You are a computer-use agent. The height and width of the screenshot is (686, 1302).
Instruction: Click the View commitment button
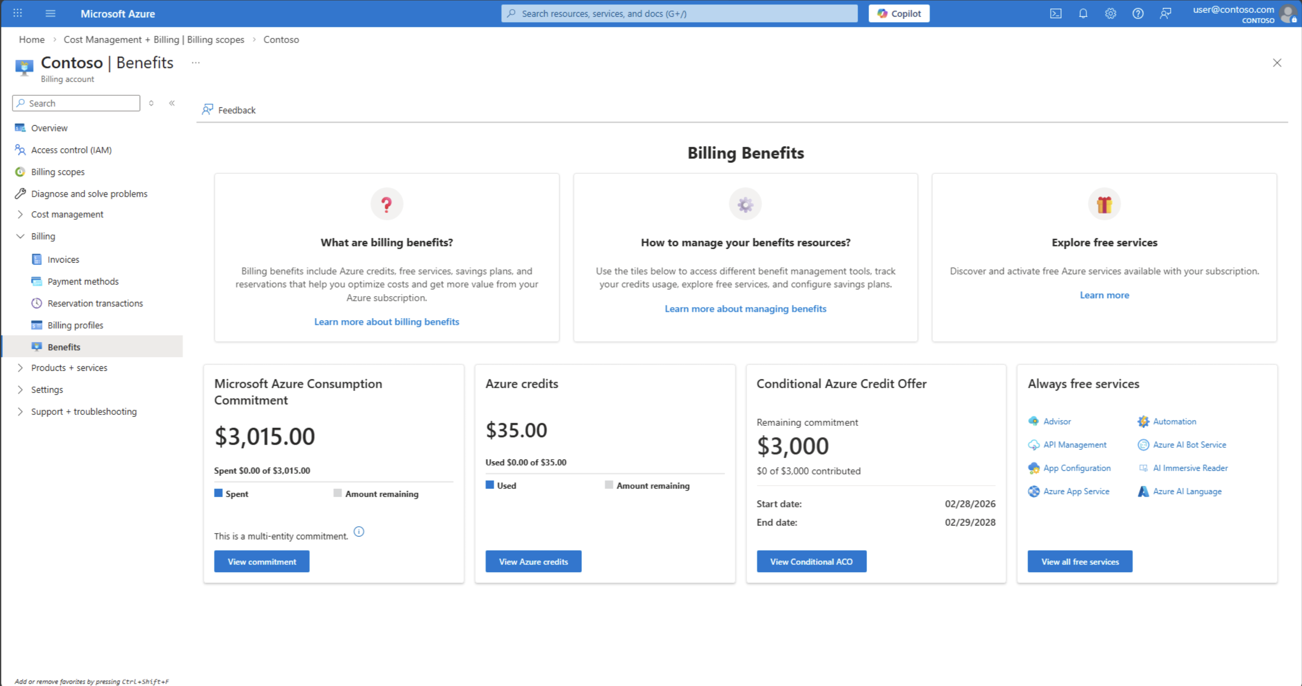click(x=261, y=561)
